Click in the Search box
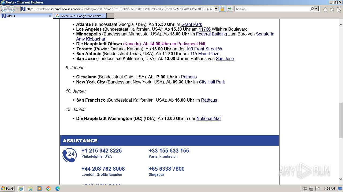 pyautogui.click(x=272, y=9)
